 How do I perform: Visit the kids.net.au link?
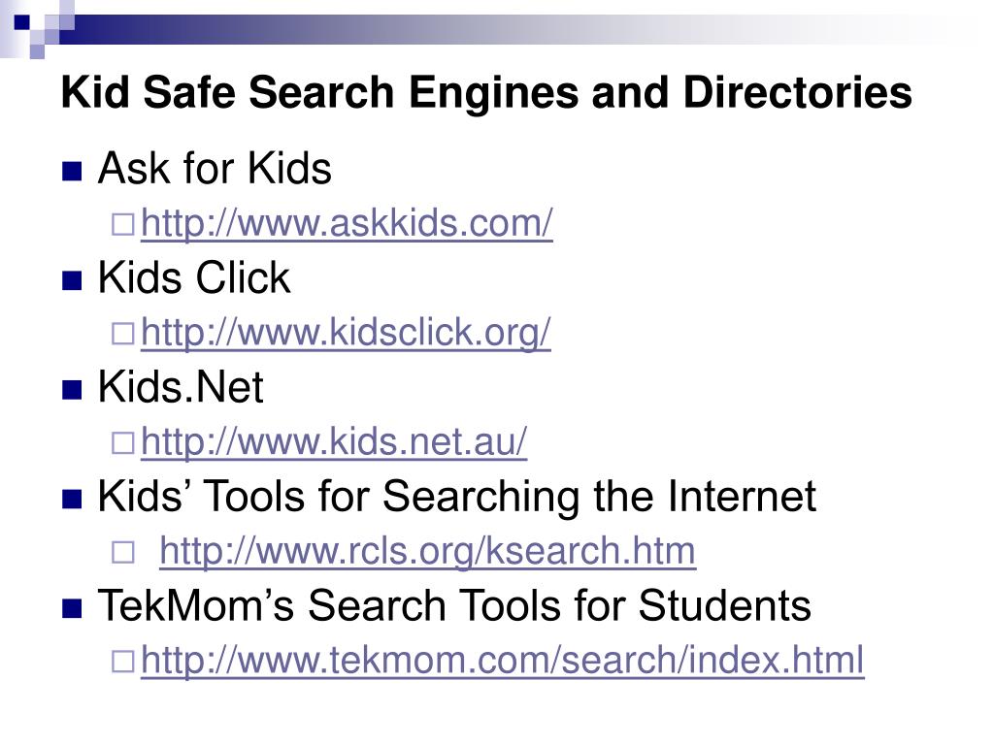(x=334, y=441)
